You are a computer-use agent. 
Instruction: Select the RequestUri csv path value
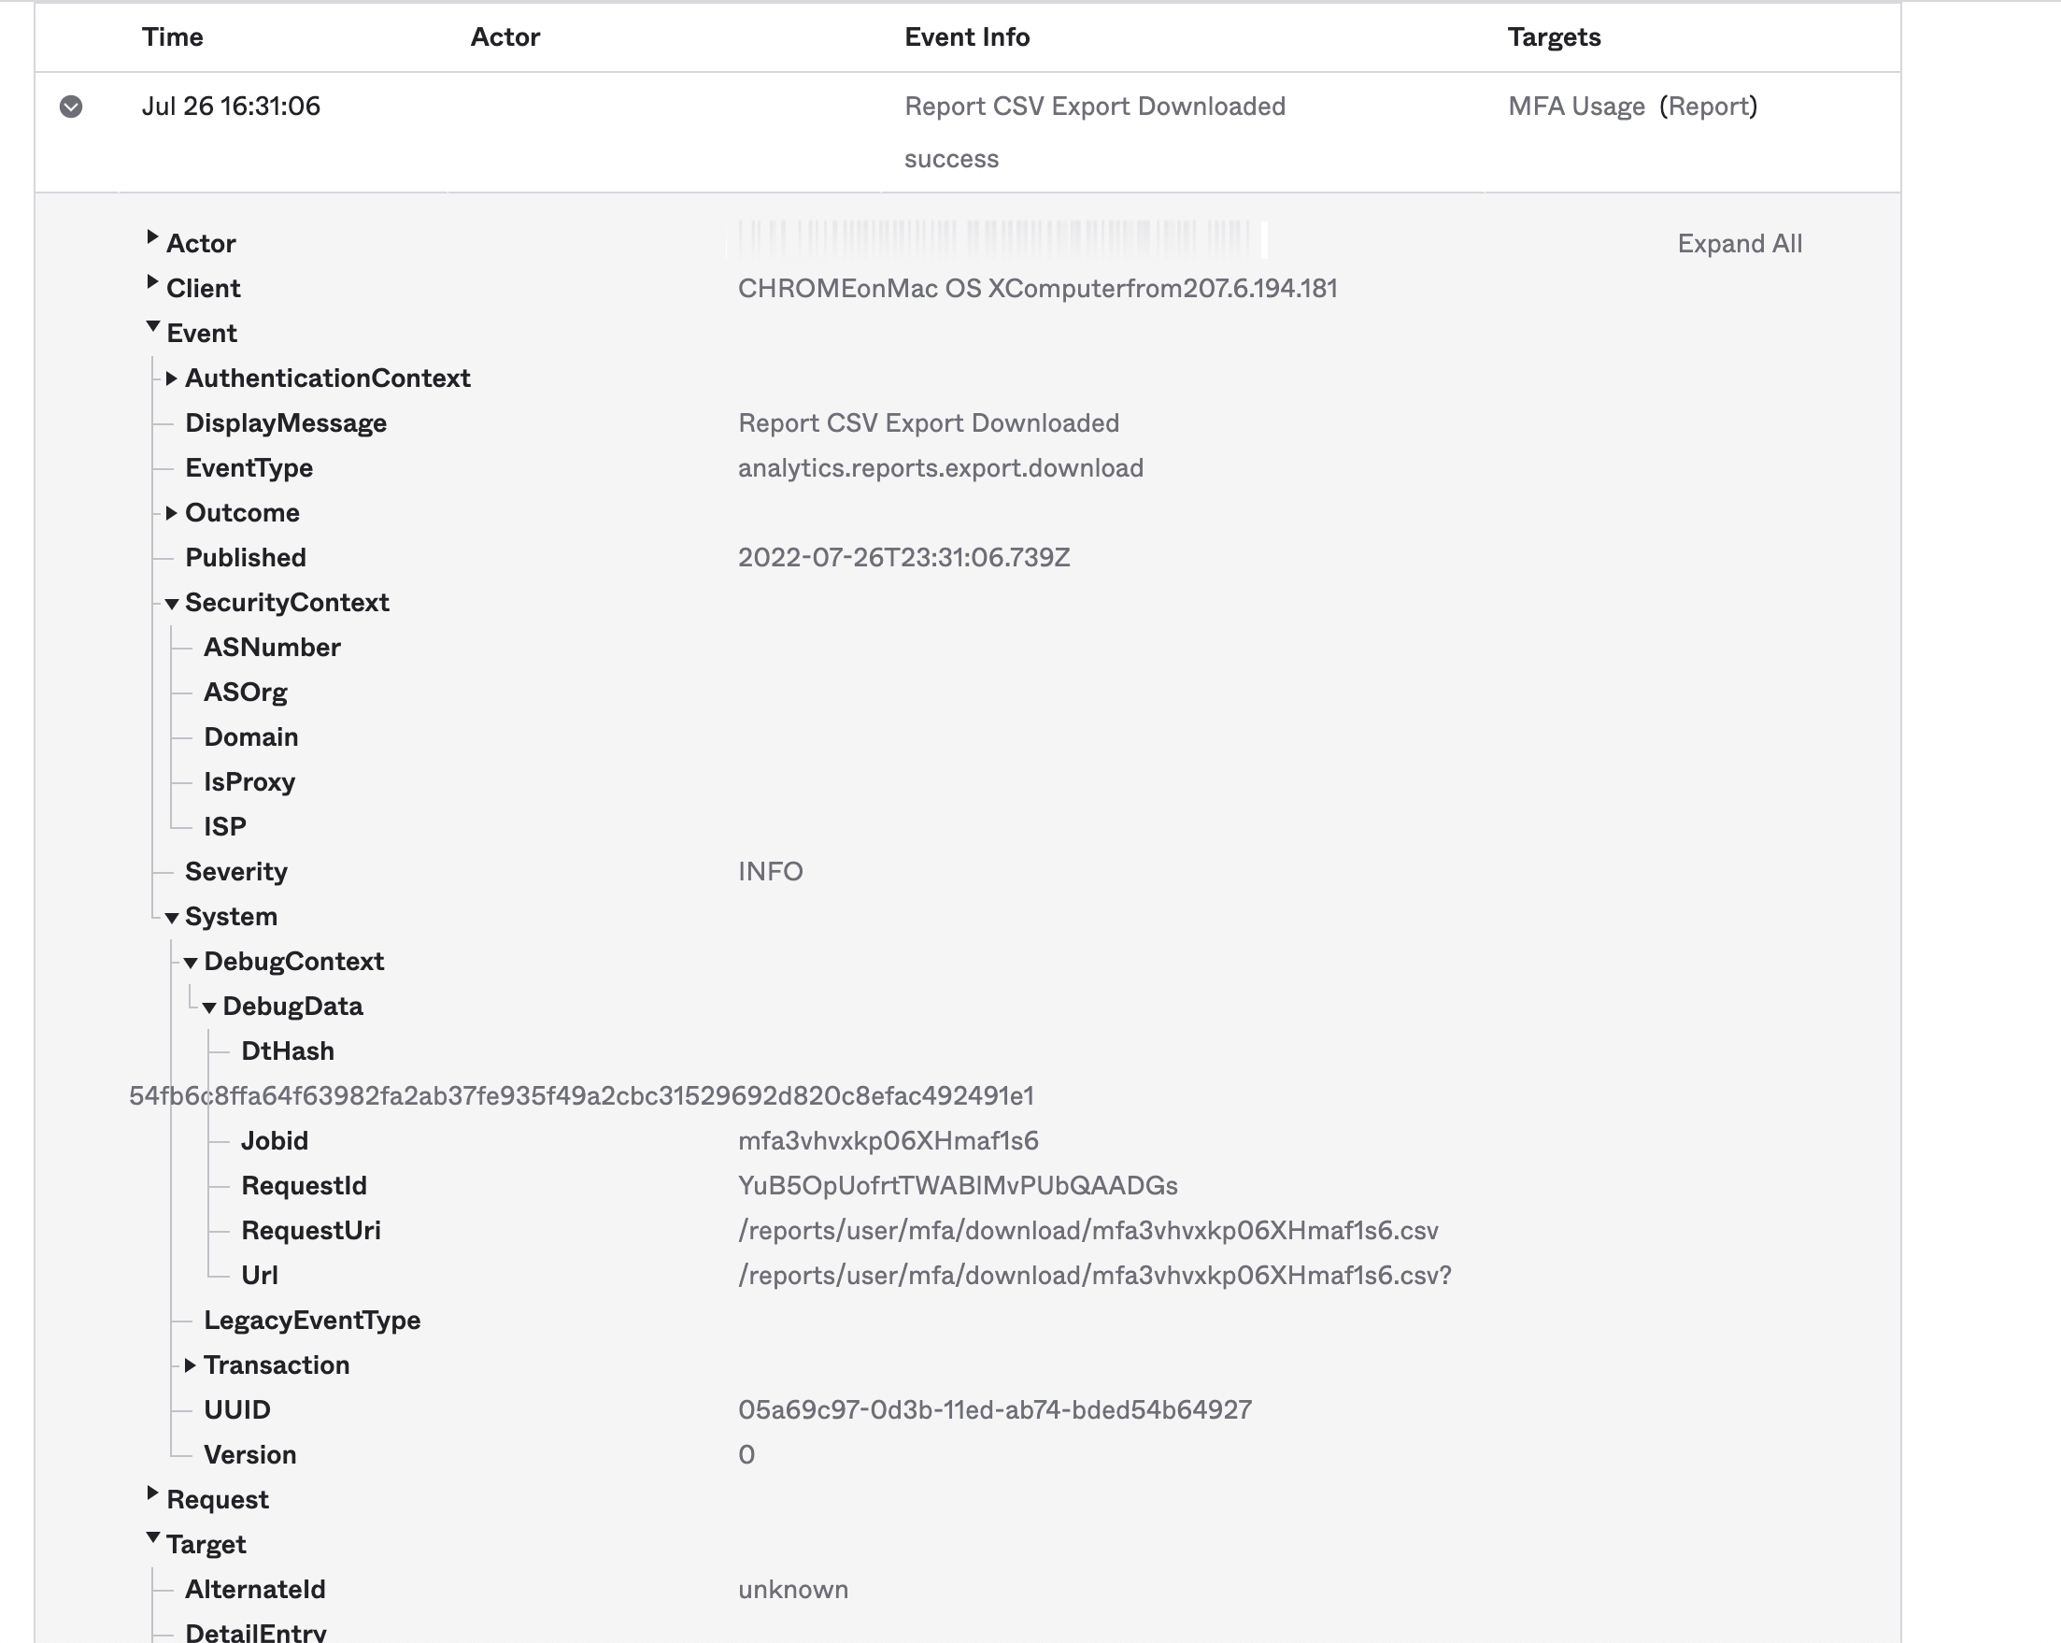[x=1087, y=1231]
